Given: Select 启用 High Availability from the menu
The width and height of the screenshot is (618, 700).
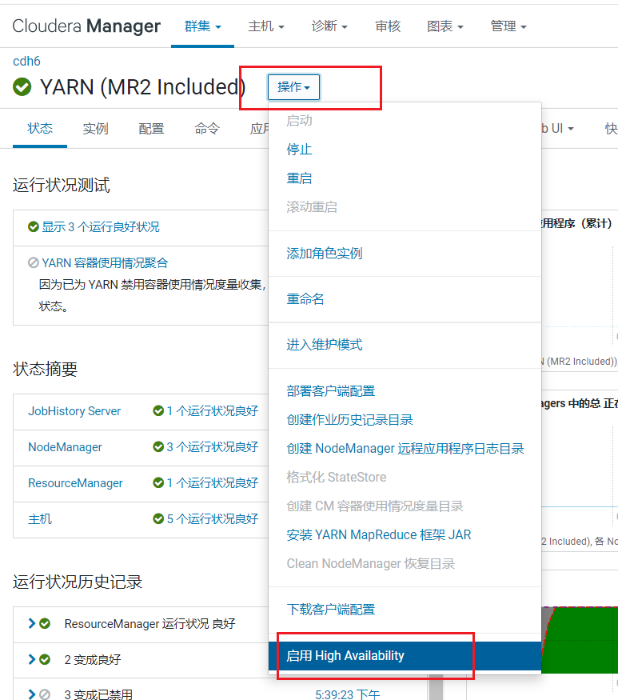Looking at the screenshot, I should point(345,656).
